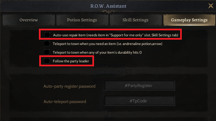Click the 'Auto-party register password' label
This screenshot has width=216, height=121.
[69, 86]
